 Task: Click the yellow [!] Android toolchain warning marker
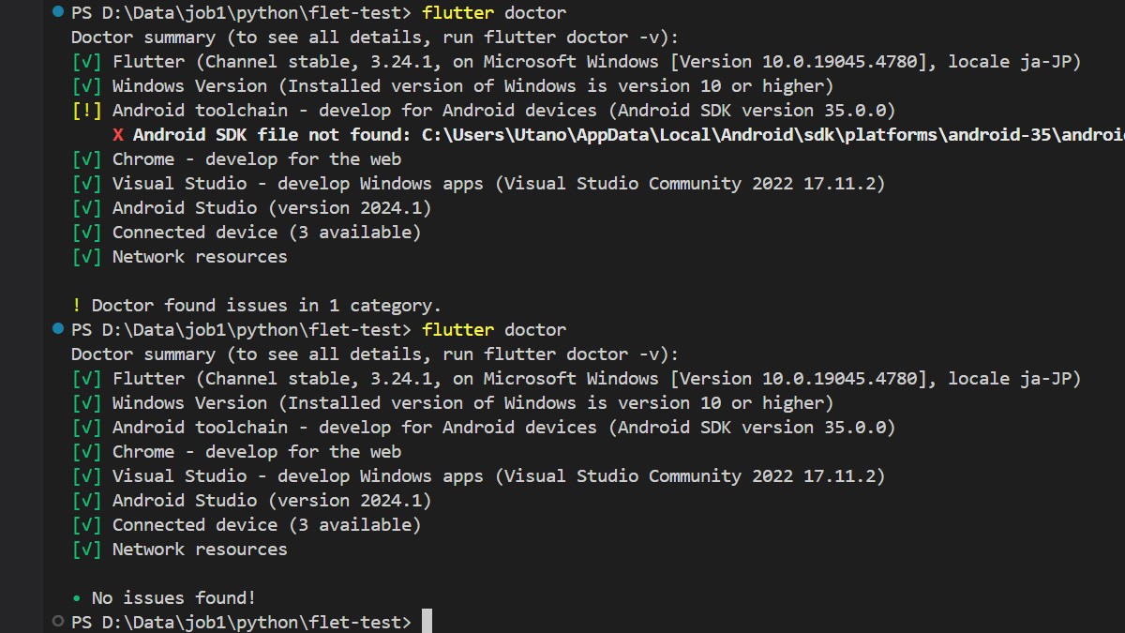tap(87, 111)
